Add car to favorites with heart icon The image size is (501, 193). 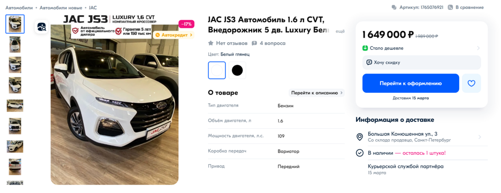click(x=471, y=83)
